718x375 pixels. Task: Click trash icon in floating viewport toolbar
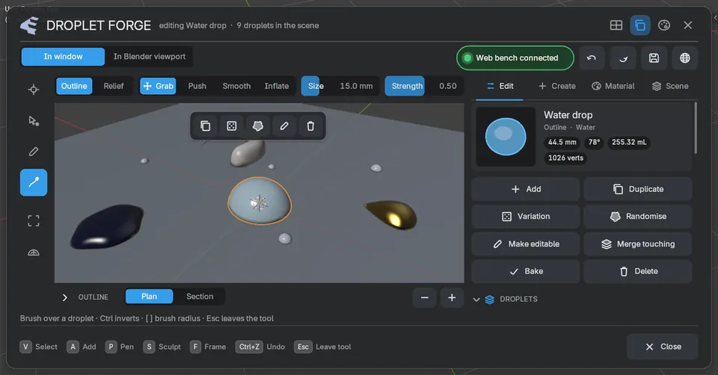click(x=310, y=125)
